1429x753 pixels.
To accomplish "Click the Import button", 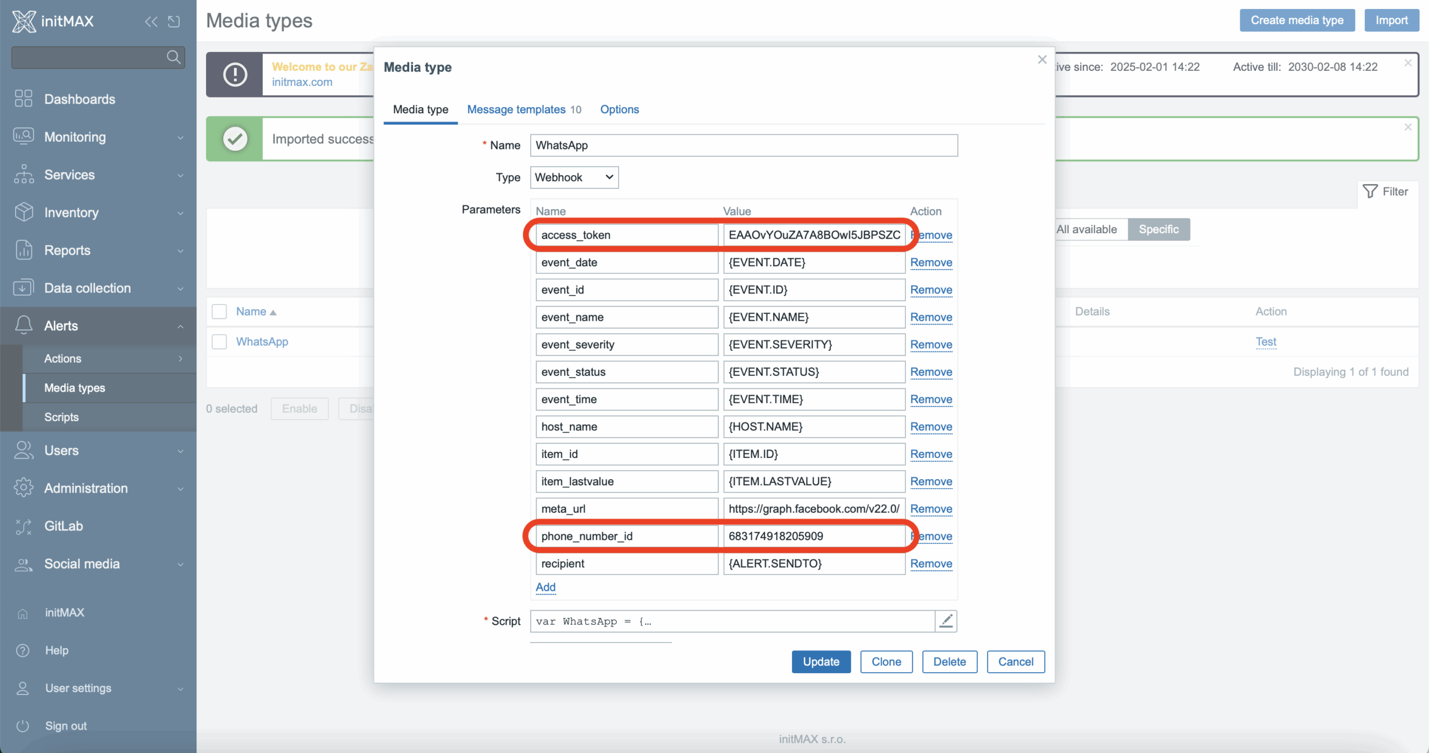I will point(1392,20).
